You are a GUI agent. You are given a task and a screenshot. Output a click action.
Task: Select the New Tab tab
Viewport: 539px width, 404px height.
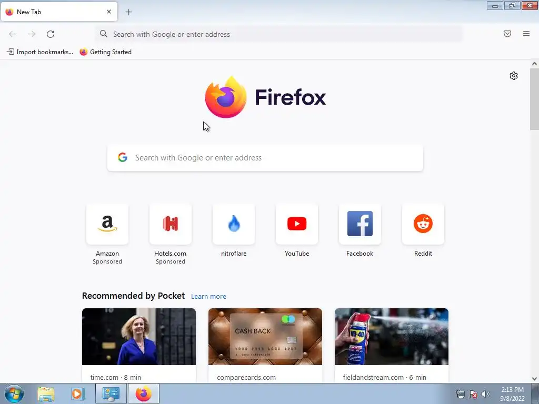(x=59, y=12)
